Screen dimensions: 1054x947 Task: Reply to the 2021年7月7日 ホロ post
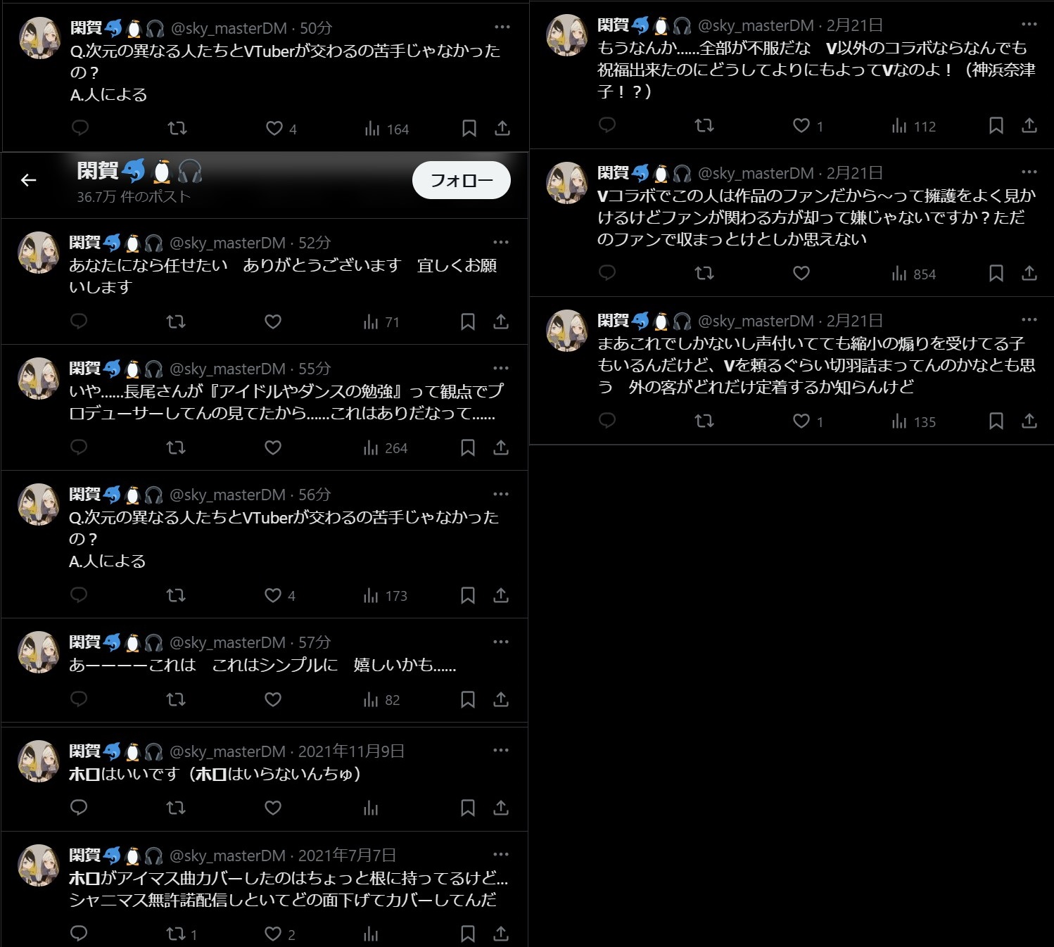click(79, 934)
